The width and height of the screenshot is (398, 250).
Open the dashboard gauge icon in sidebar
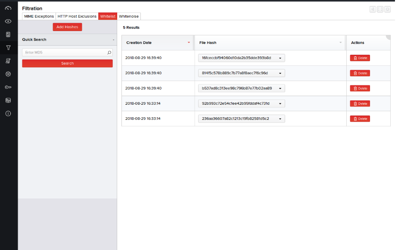[x=8, y=8]
